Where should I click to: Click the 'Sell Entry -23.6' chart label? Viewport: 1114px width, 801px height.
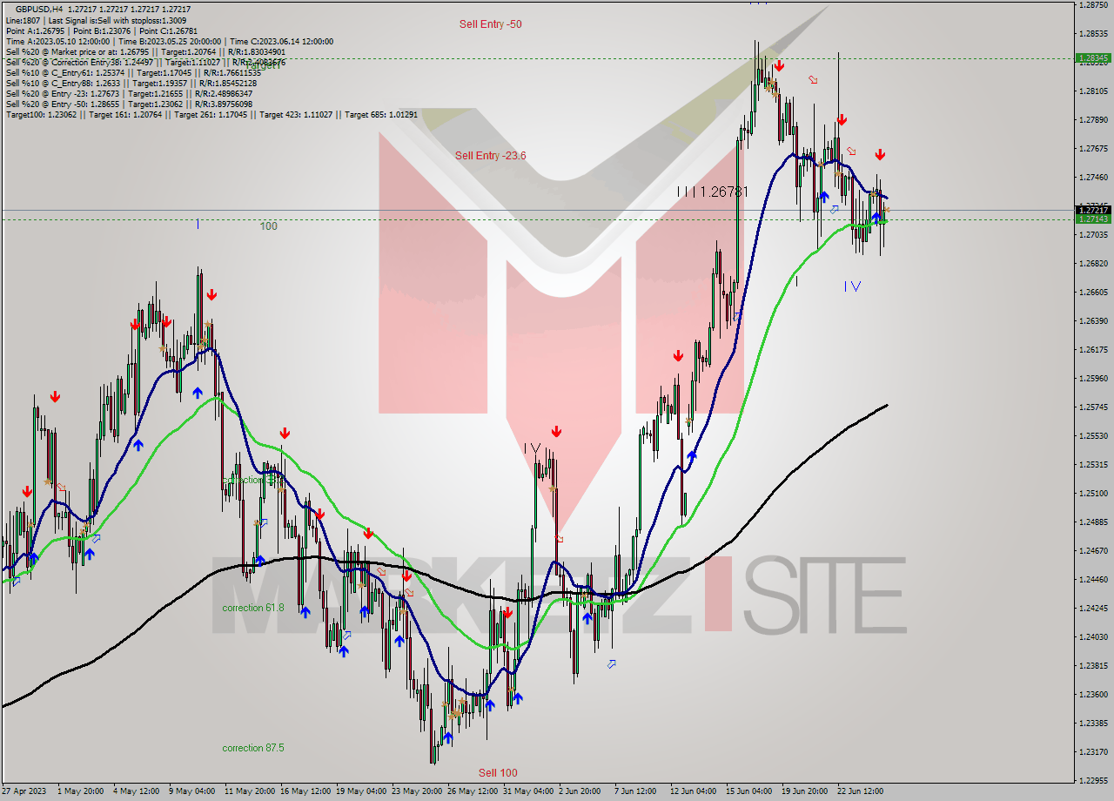[x=490, y=156]
